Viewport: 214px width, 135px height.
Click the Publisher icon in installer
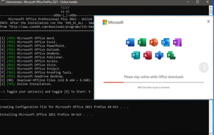click(x=136, y=55)
